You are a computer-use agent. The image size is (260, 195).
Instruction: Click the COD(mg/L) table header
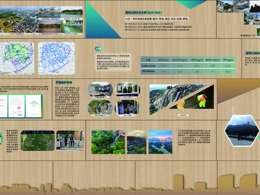coord(197,60)
